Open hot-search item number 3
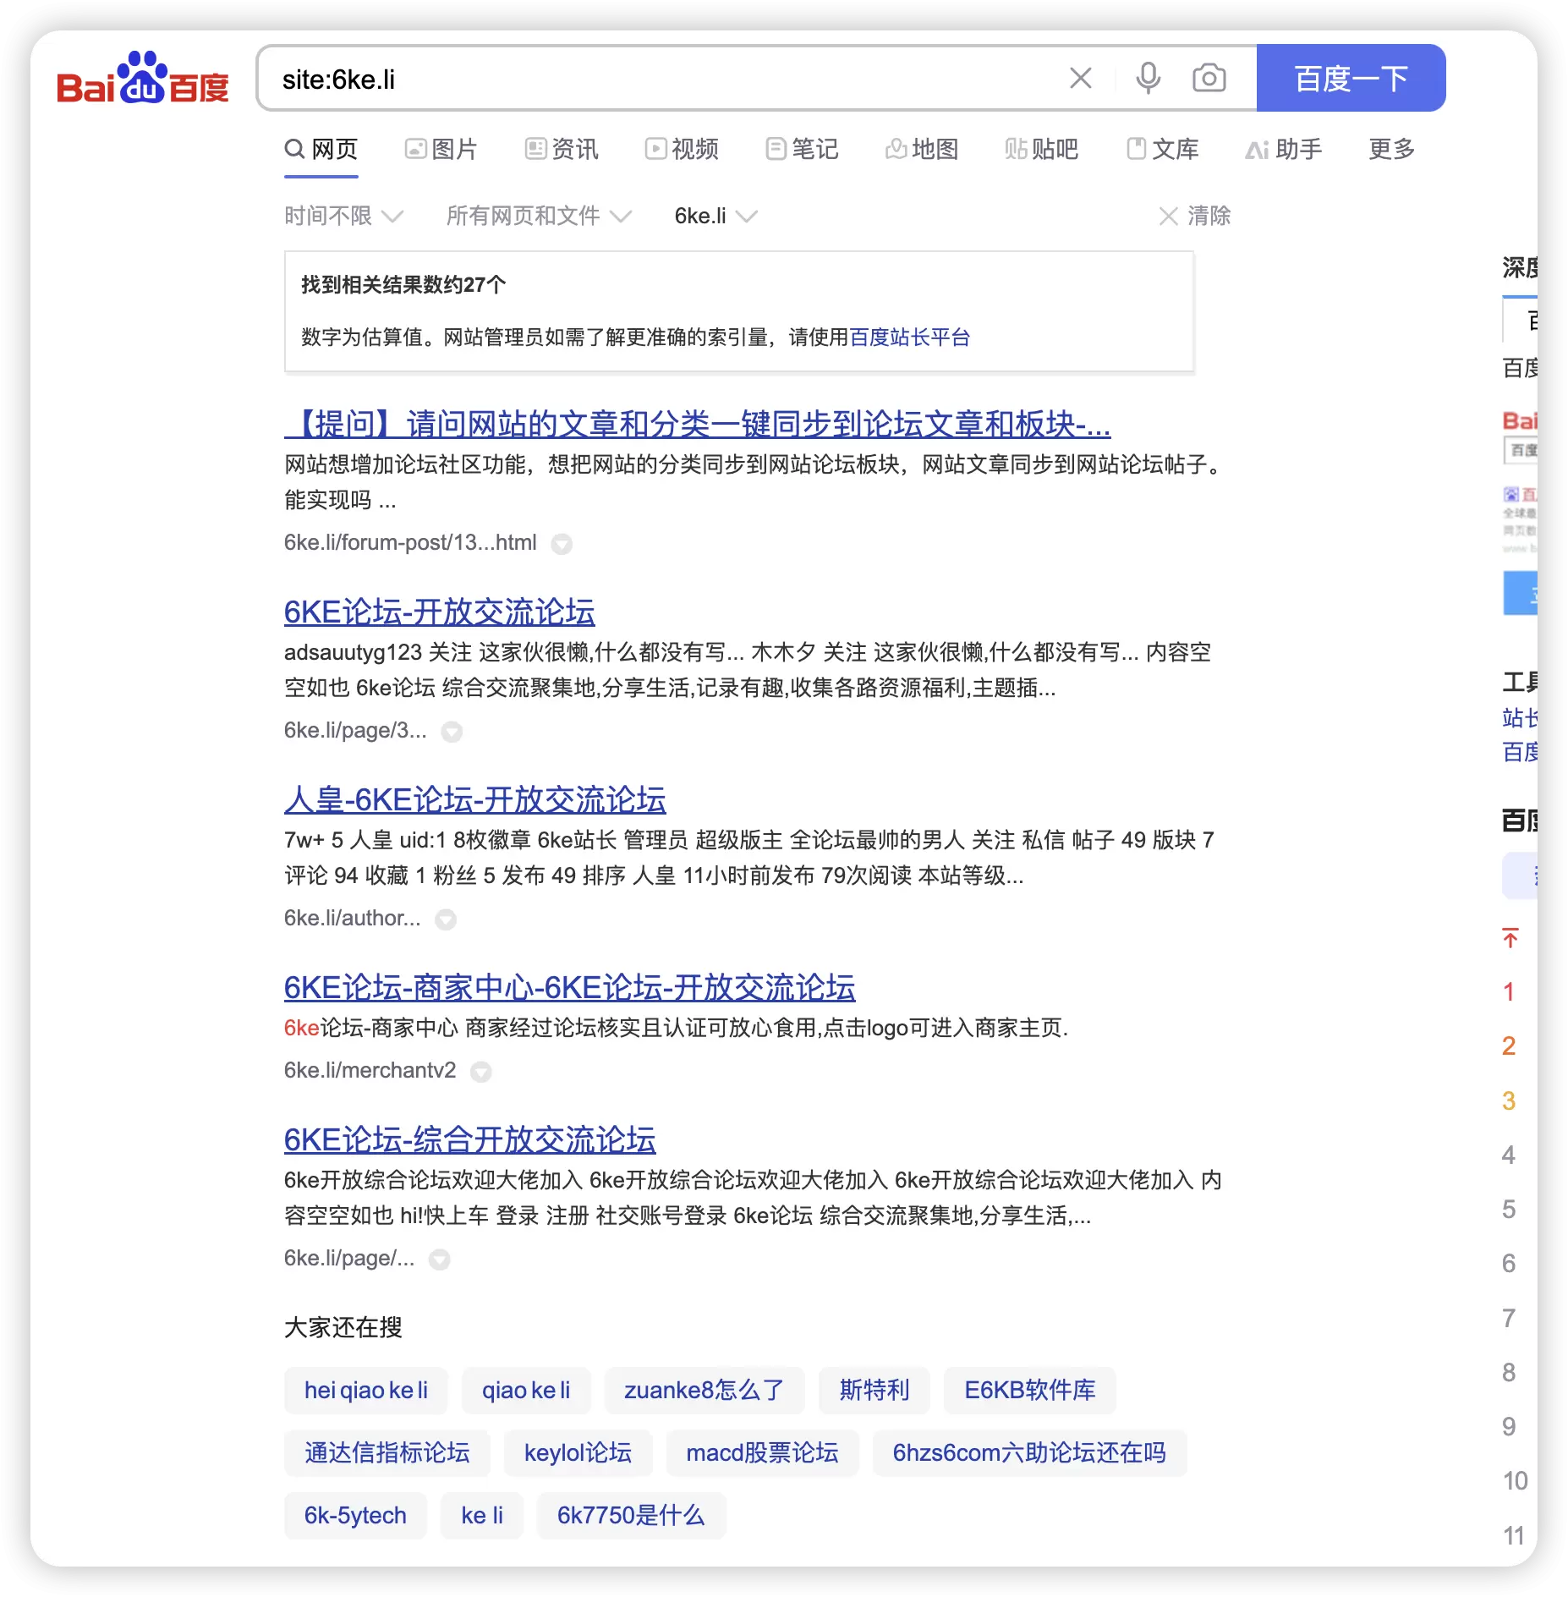 [x=1509, y=1101]
